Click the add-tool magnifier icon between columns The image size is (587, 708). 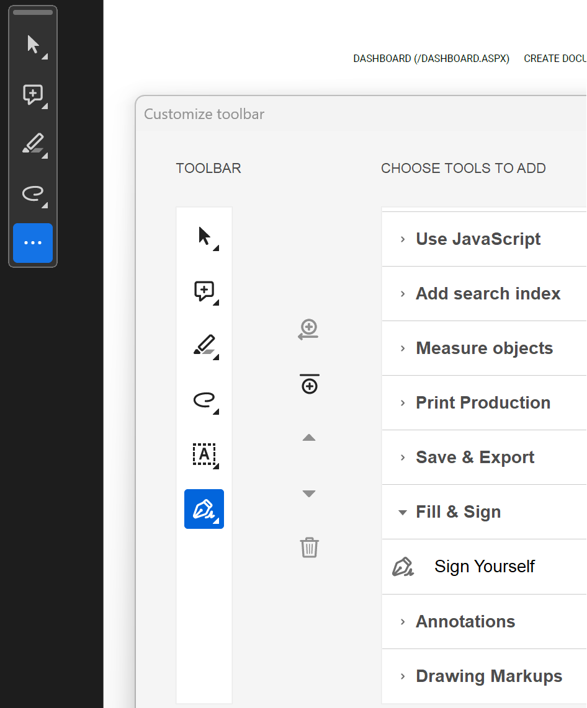pos(308,329)
